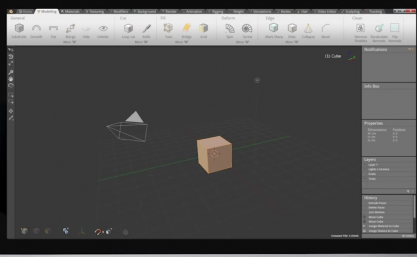Viewport: 417px width, 257px height.
Task: Open the Home tab
Action: [x=25, y=12]
